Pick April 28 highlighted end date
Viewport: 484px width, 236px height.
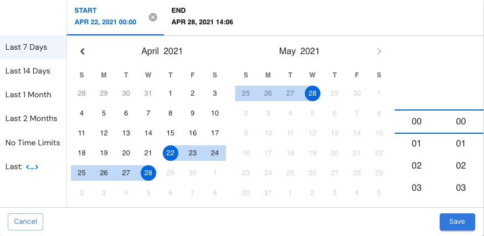pyautogui.click(x=148, y=173)
